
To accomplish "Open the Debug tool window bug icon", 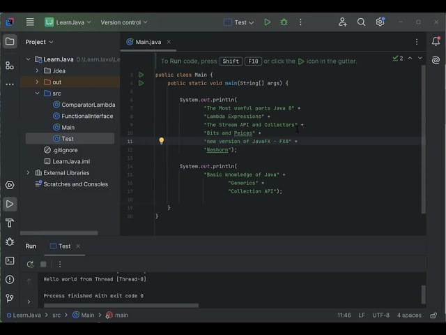I will pyautogui.click(x=10, y=241).
